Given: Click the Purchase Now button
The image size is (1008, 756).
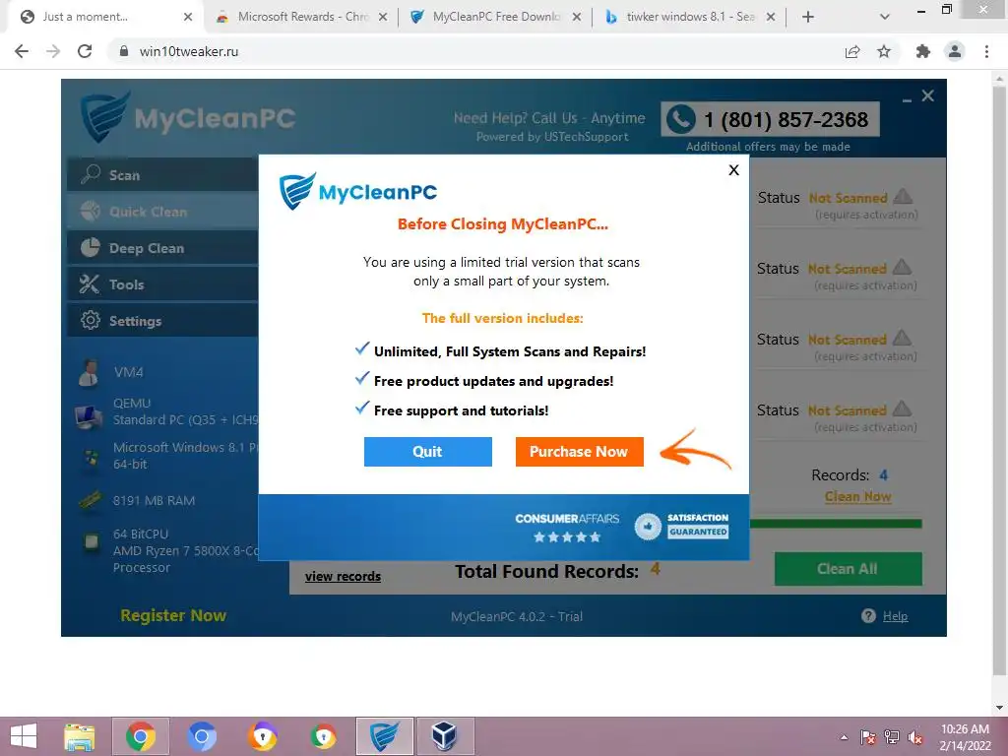Looking at the screenshot, I should [579, 451].
